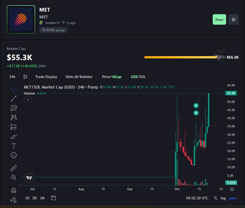Open candlestick chart type selector
Image resolution: width=245 pixels, height=208 pixels.
click(25, 77)
